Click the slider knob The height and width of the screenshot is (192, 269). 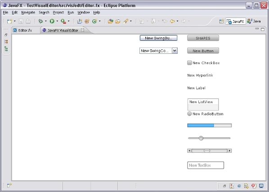click(201, 138)
